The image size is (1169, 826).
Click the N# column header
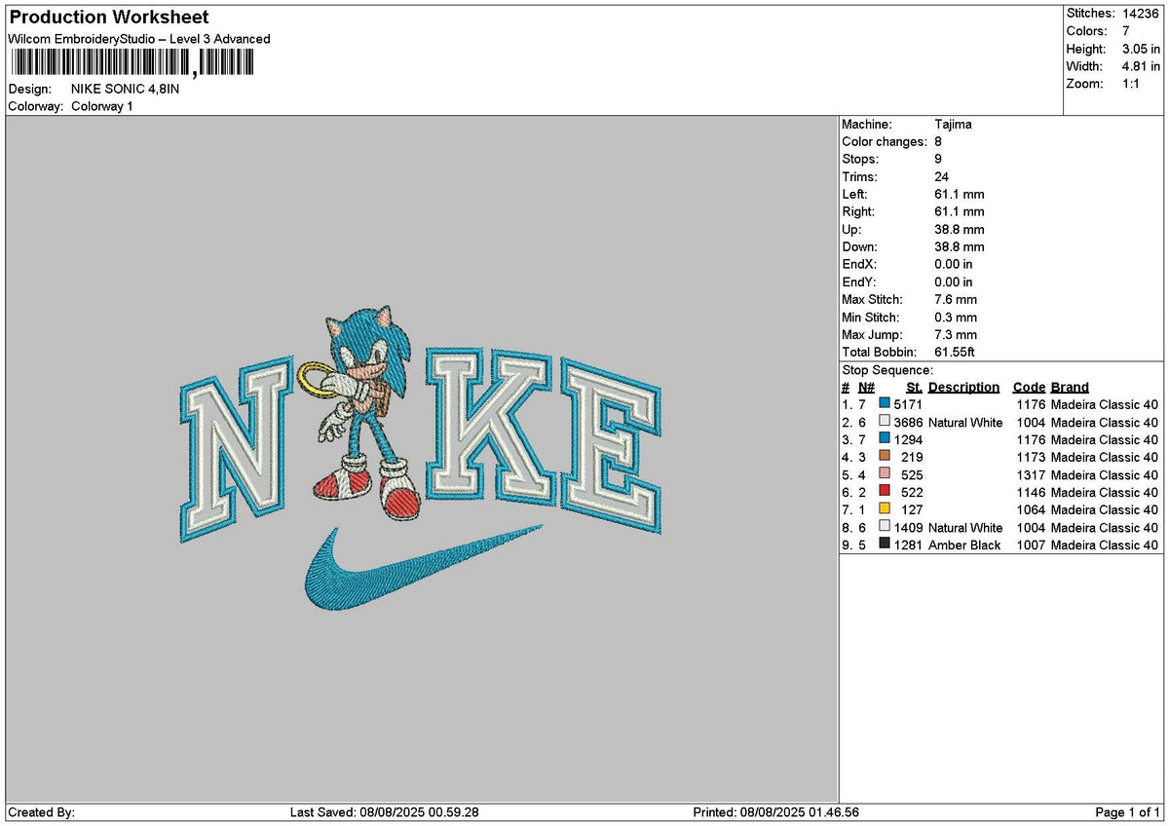pos(866,387)
